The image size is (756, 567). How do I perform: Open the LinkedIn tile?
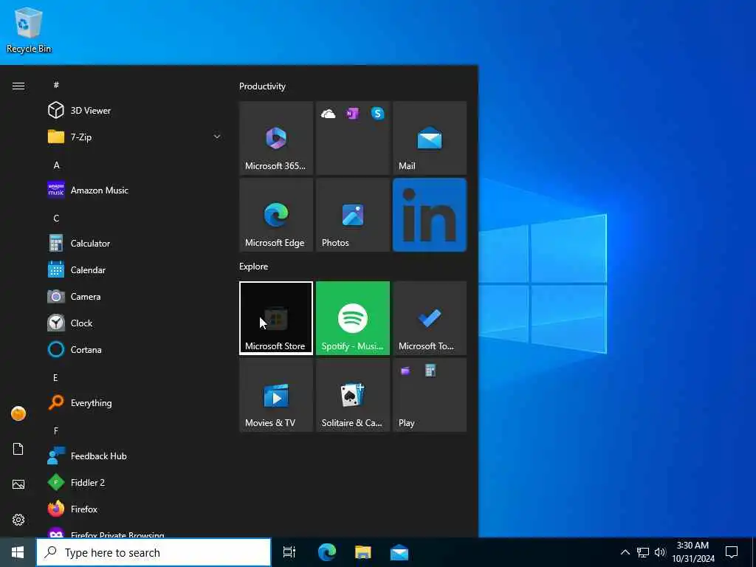coord(430,215)
